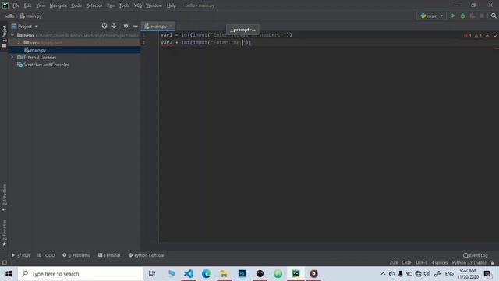499x281 pixels.
Task: Open the Refactor menu
Action: [94, 5]
